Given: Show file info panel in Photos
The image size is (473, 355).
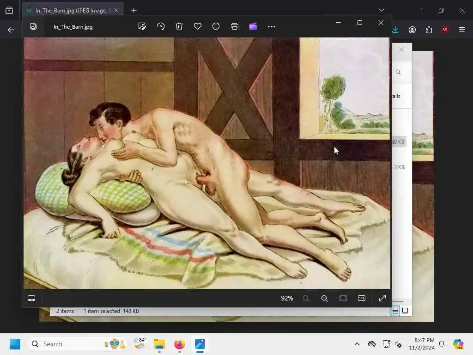Looking at the screenshot, I should click(x=216, y=26).
